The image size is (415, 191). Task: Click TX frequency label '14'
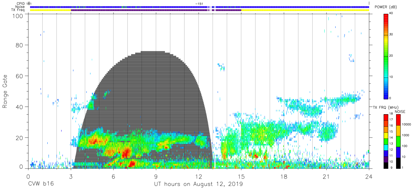pos(391,137)
